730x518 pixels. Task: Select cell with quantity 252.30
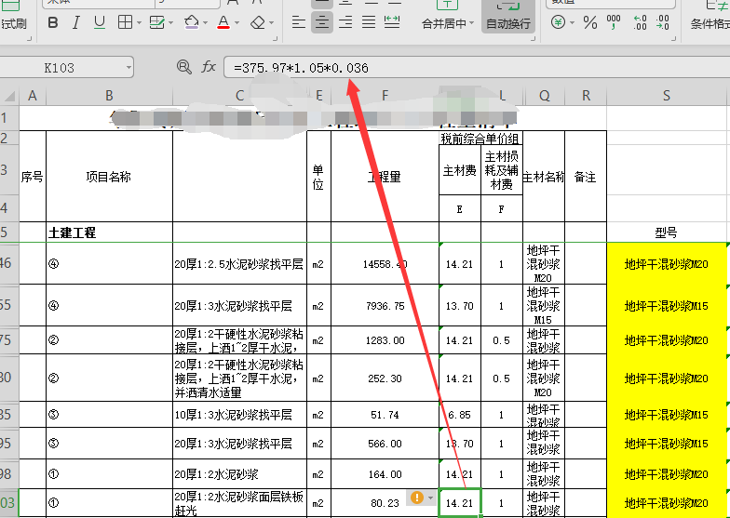(385, 379)
